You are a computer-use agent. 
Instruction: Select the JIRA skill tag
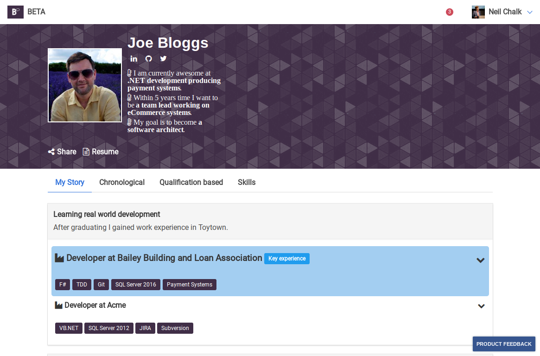pyautogui.click(x=146, y=328)
